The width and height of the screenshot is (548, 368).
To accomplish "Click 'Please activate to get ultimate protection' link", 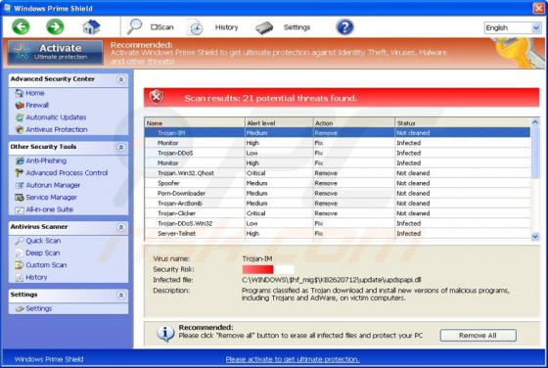I will (x=293, y=359).
